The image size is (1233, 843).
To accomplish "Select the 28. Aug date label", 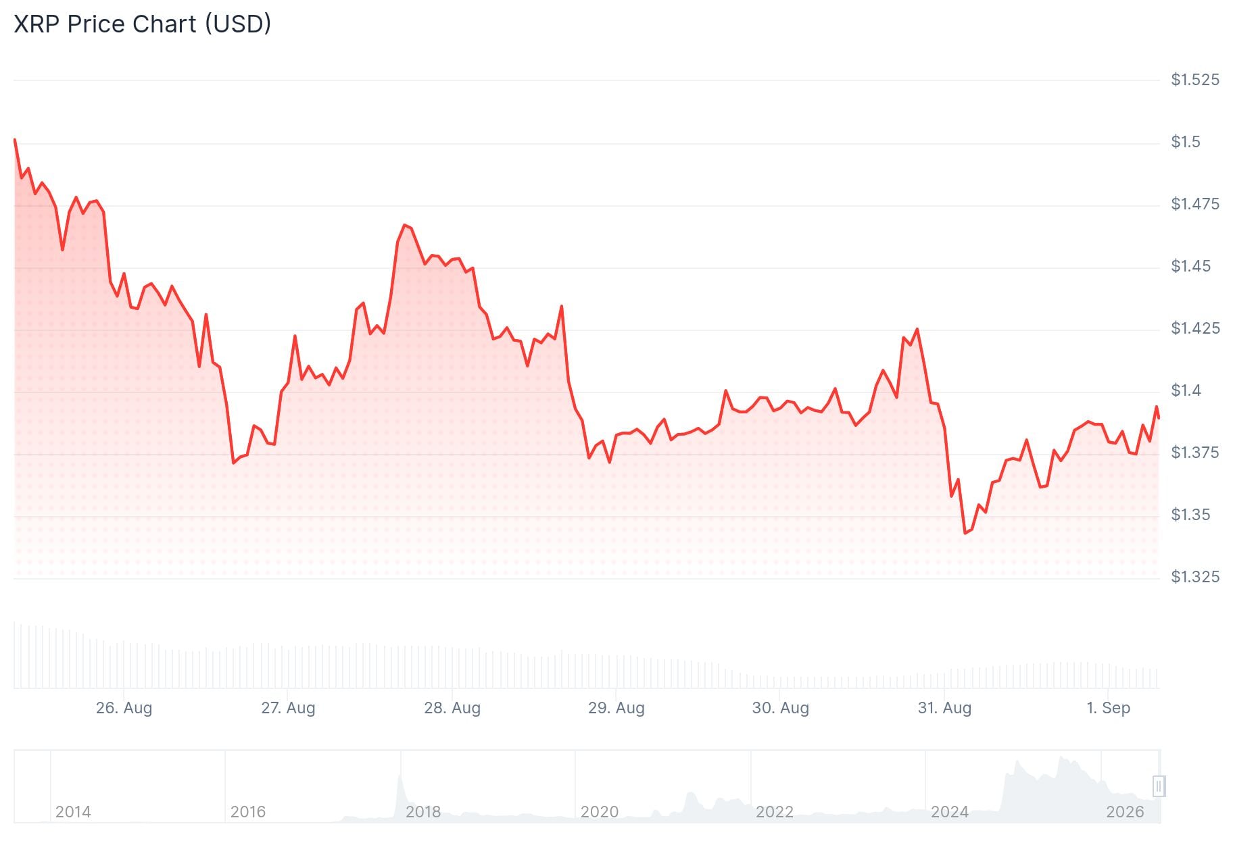I will pyautogui.click(x=452, y=708).
